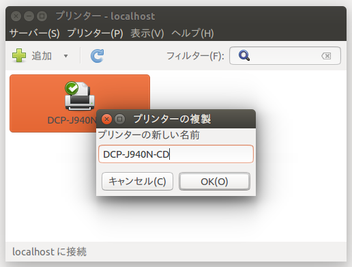Image resolution: width=352 pixels, height=267 pixels.
Task: Close the プリンターの複製 dialog
Action: [x=106, y=119]
